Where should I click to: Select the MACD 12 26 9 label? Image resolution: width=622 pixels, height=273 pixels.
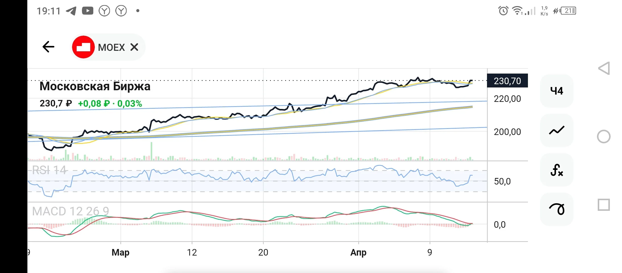[71, 211]
